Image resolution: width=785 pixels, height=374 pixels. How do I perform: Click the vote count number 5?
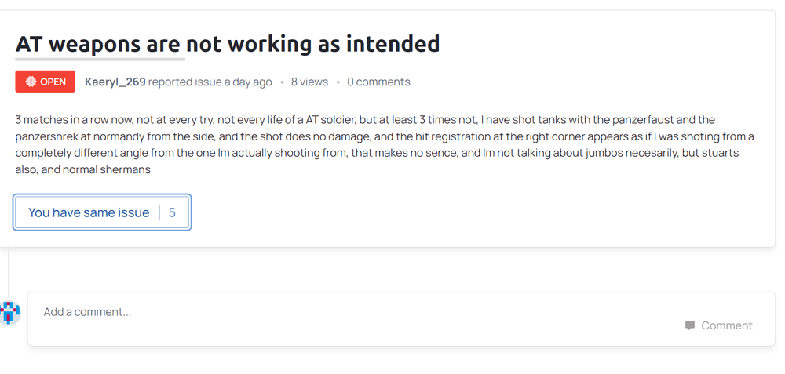[172, 212]
